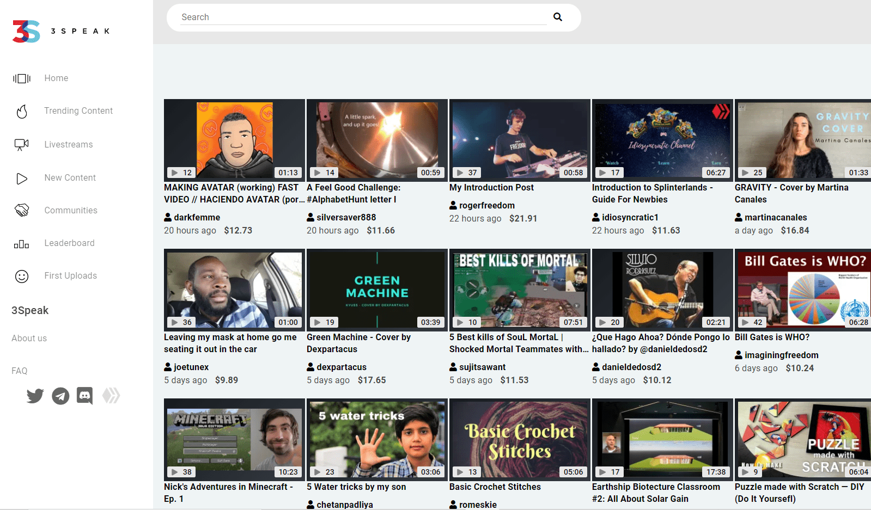Open New Content menu item

pyautogui.click(x=70, y=177)
